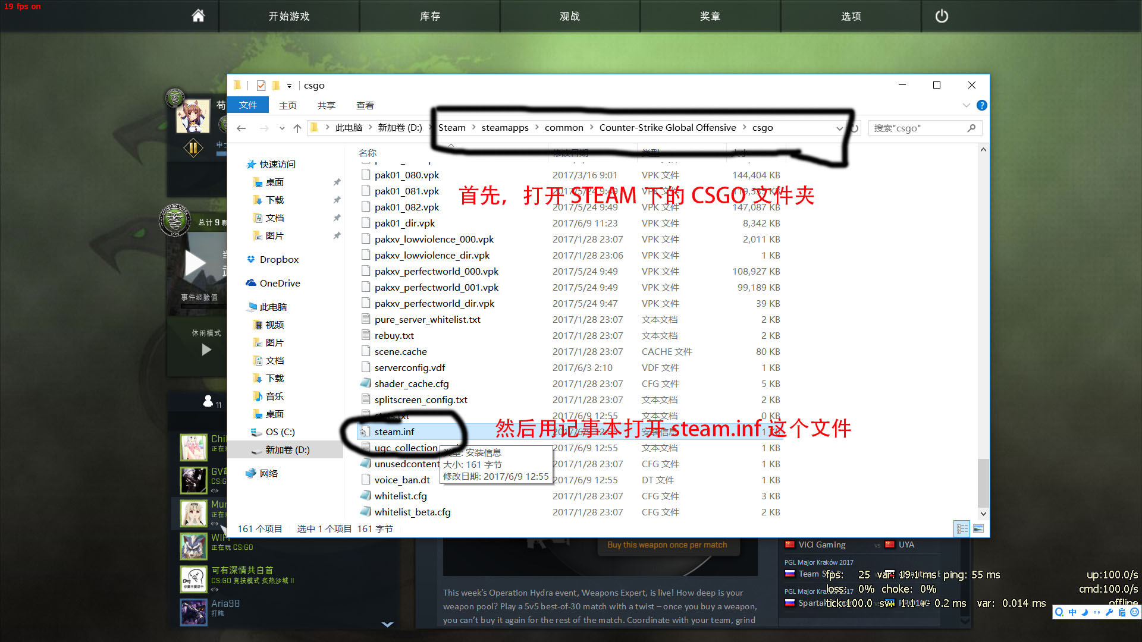Image resolution: width=1142 pixels, height=642 pixels.
Task: Click the file list vertical scrollbar thumb
Action: point(983,483)
